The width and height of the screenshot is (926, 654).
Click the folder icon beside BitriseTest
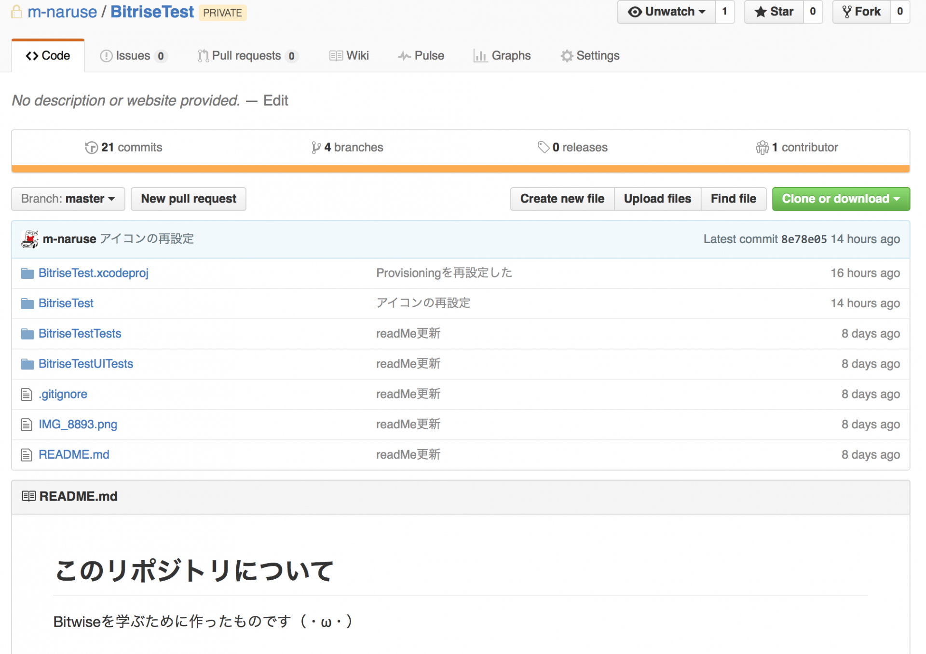27,304
